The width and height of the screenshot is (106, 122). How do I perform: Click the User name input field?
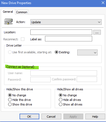tap(64, 73)
